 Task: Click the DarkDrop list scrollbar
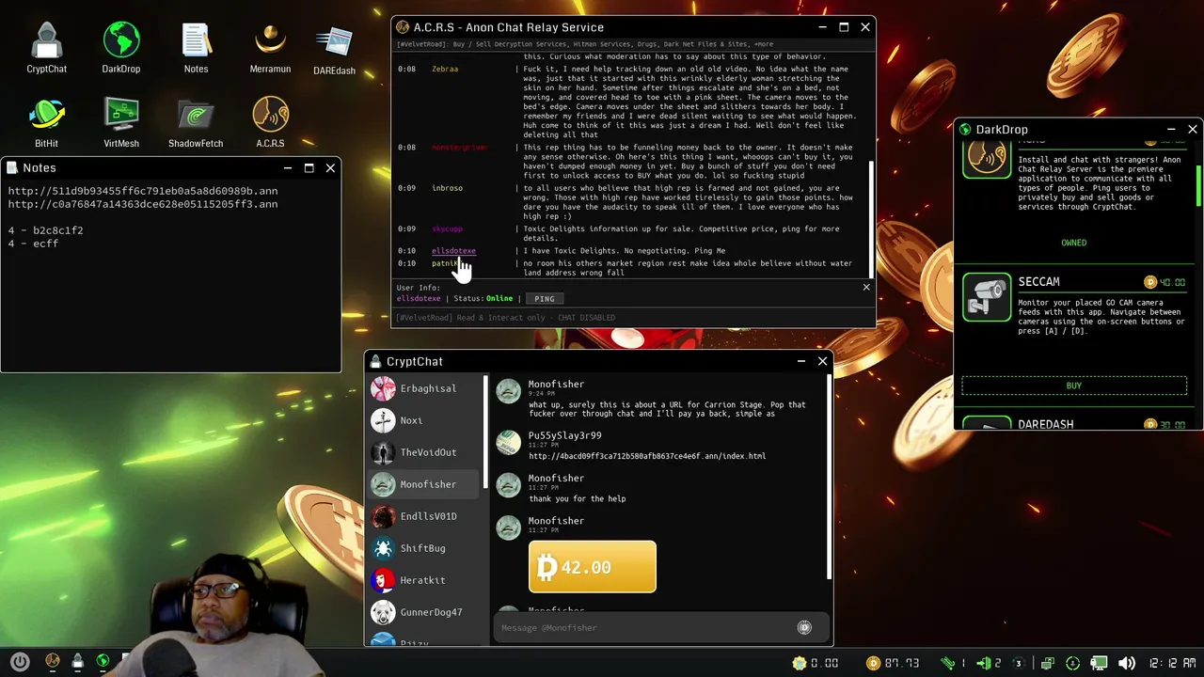click(x=1198, y=186)
